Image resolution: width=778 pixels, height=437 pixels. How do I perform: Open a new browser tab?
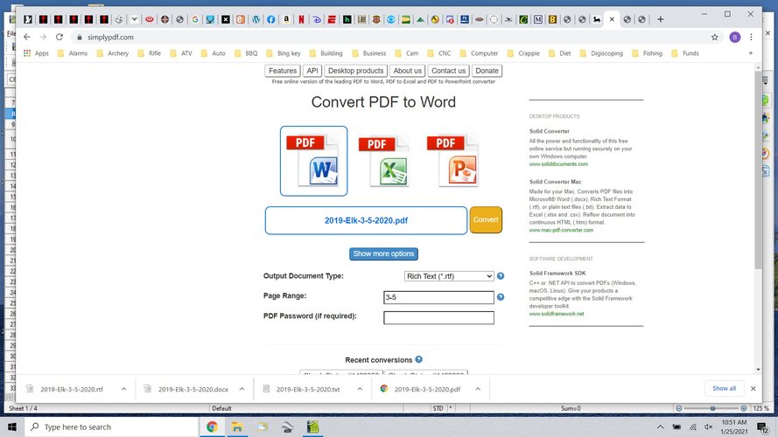click(x=661, y=19)
